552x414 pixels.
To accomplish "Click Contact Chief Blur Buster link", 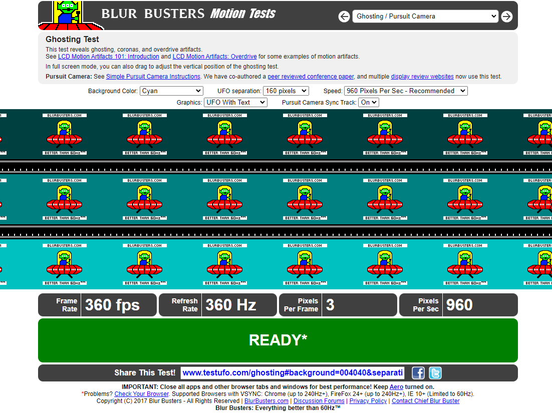I will (426, 401).
